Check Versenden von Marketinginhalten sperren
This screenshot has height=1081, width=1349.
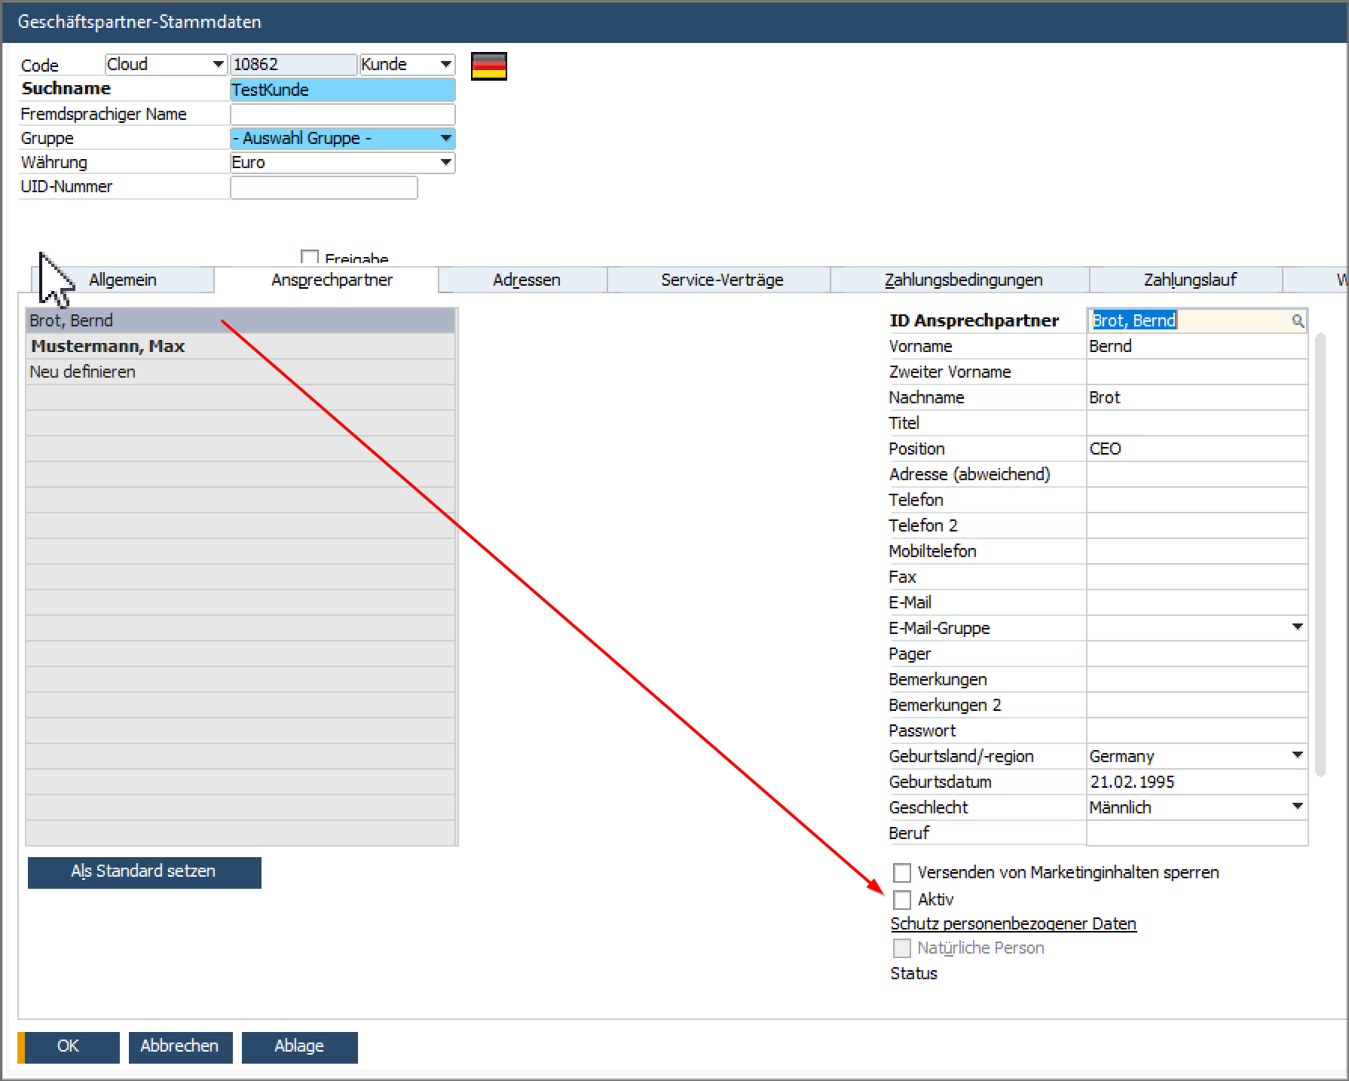pyautogui.click(x=901, y=873)
